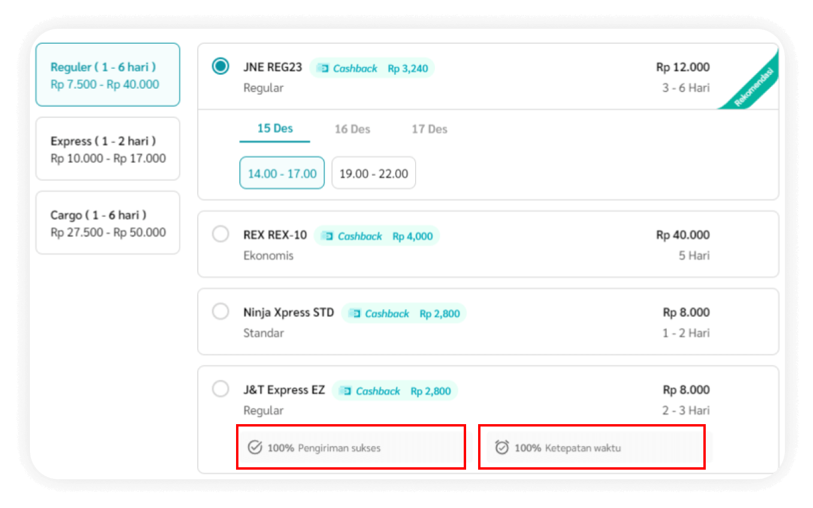Click the Rp 7.500 - Rp 40.000 price range

(105, 84)
